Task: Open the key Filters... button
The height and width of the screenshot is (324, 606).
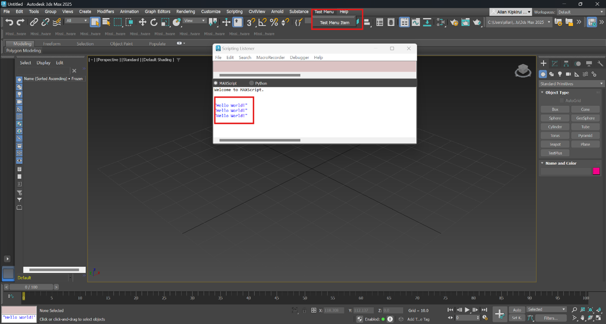Action: pyautogui.click(x=551, y=318)
